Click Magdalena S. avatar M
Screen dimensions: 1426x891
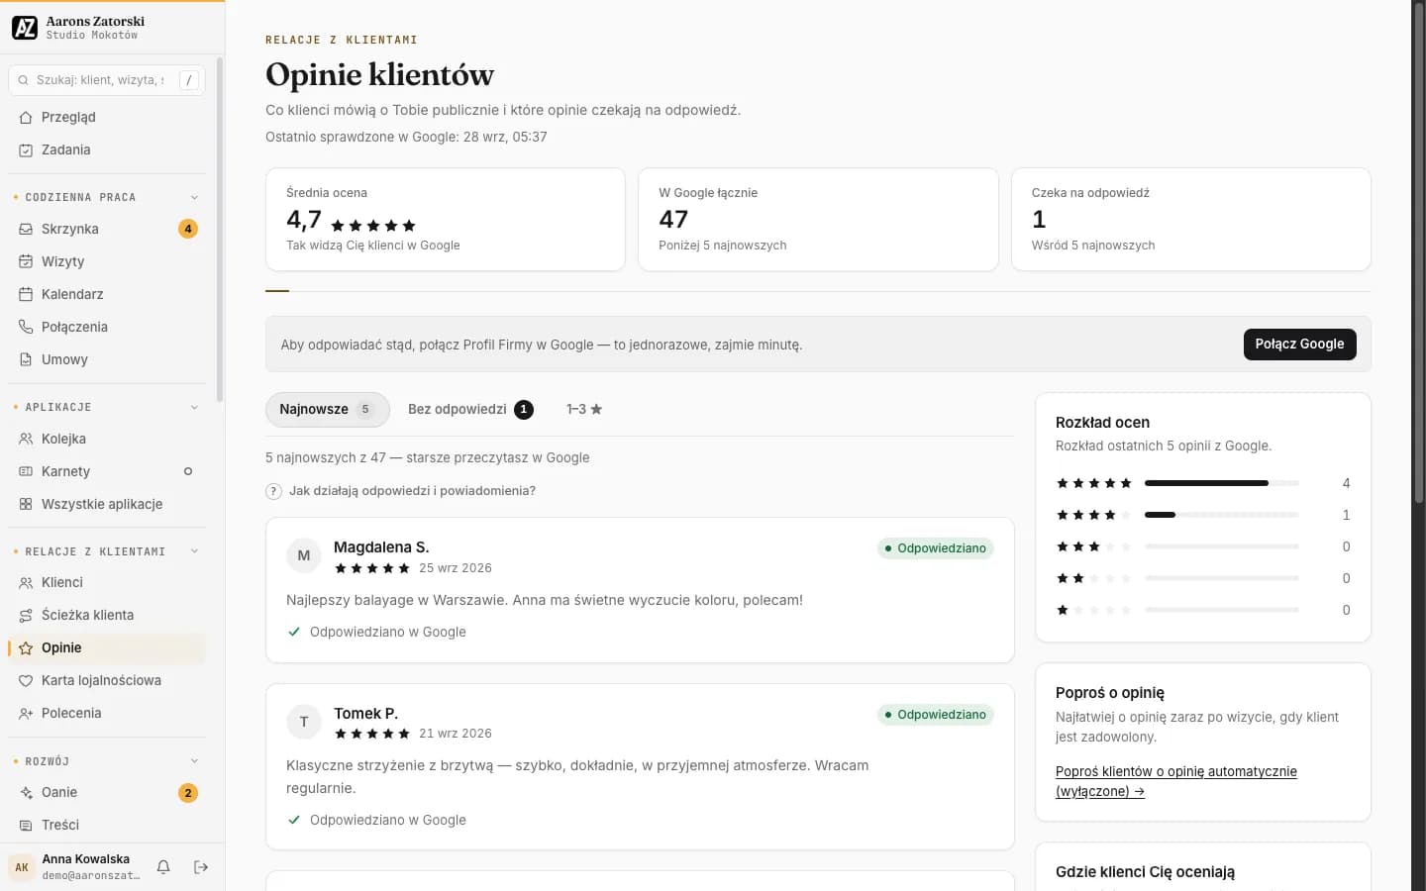[x=304, y=555]
